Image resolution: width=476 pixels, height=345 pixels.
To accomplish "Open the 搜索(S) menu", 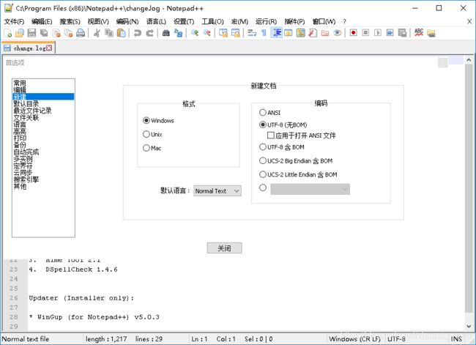I will 70,21.
